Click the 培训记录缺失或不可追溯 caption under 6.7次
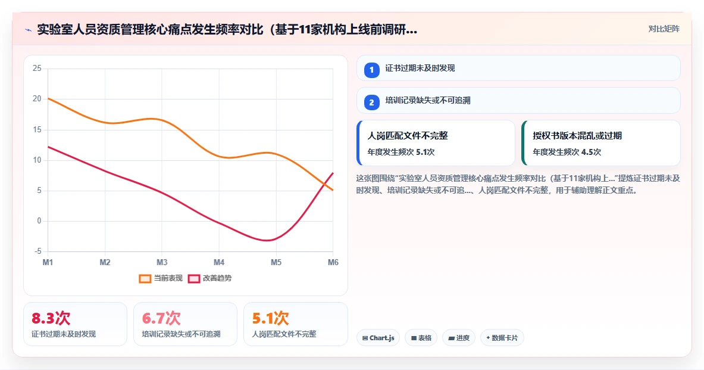The image size is (704, 370). pos(181,334)
